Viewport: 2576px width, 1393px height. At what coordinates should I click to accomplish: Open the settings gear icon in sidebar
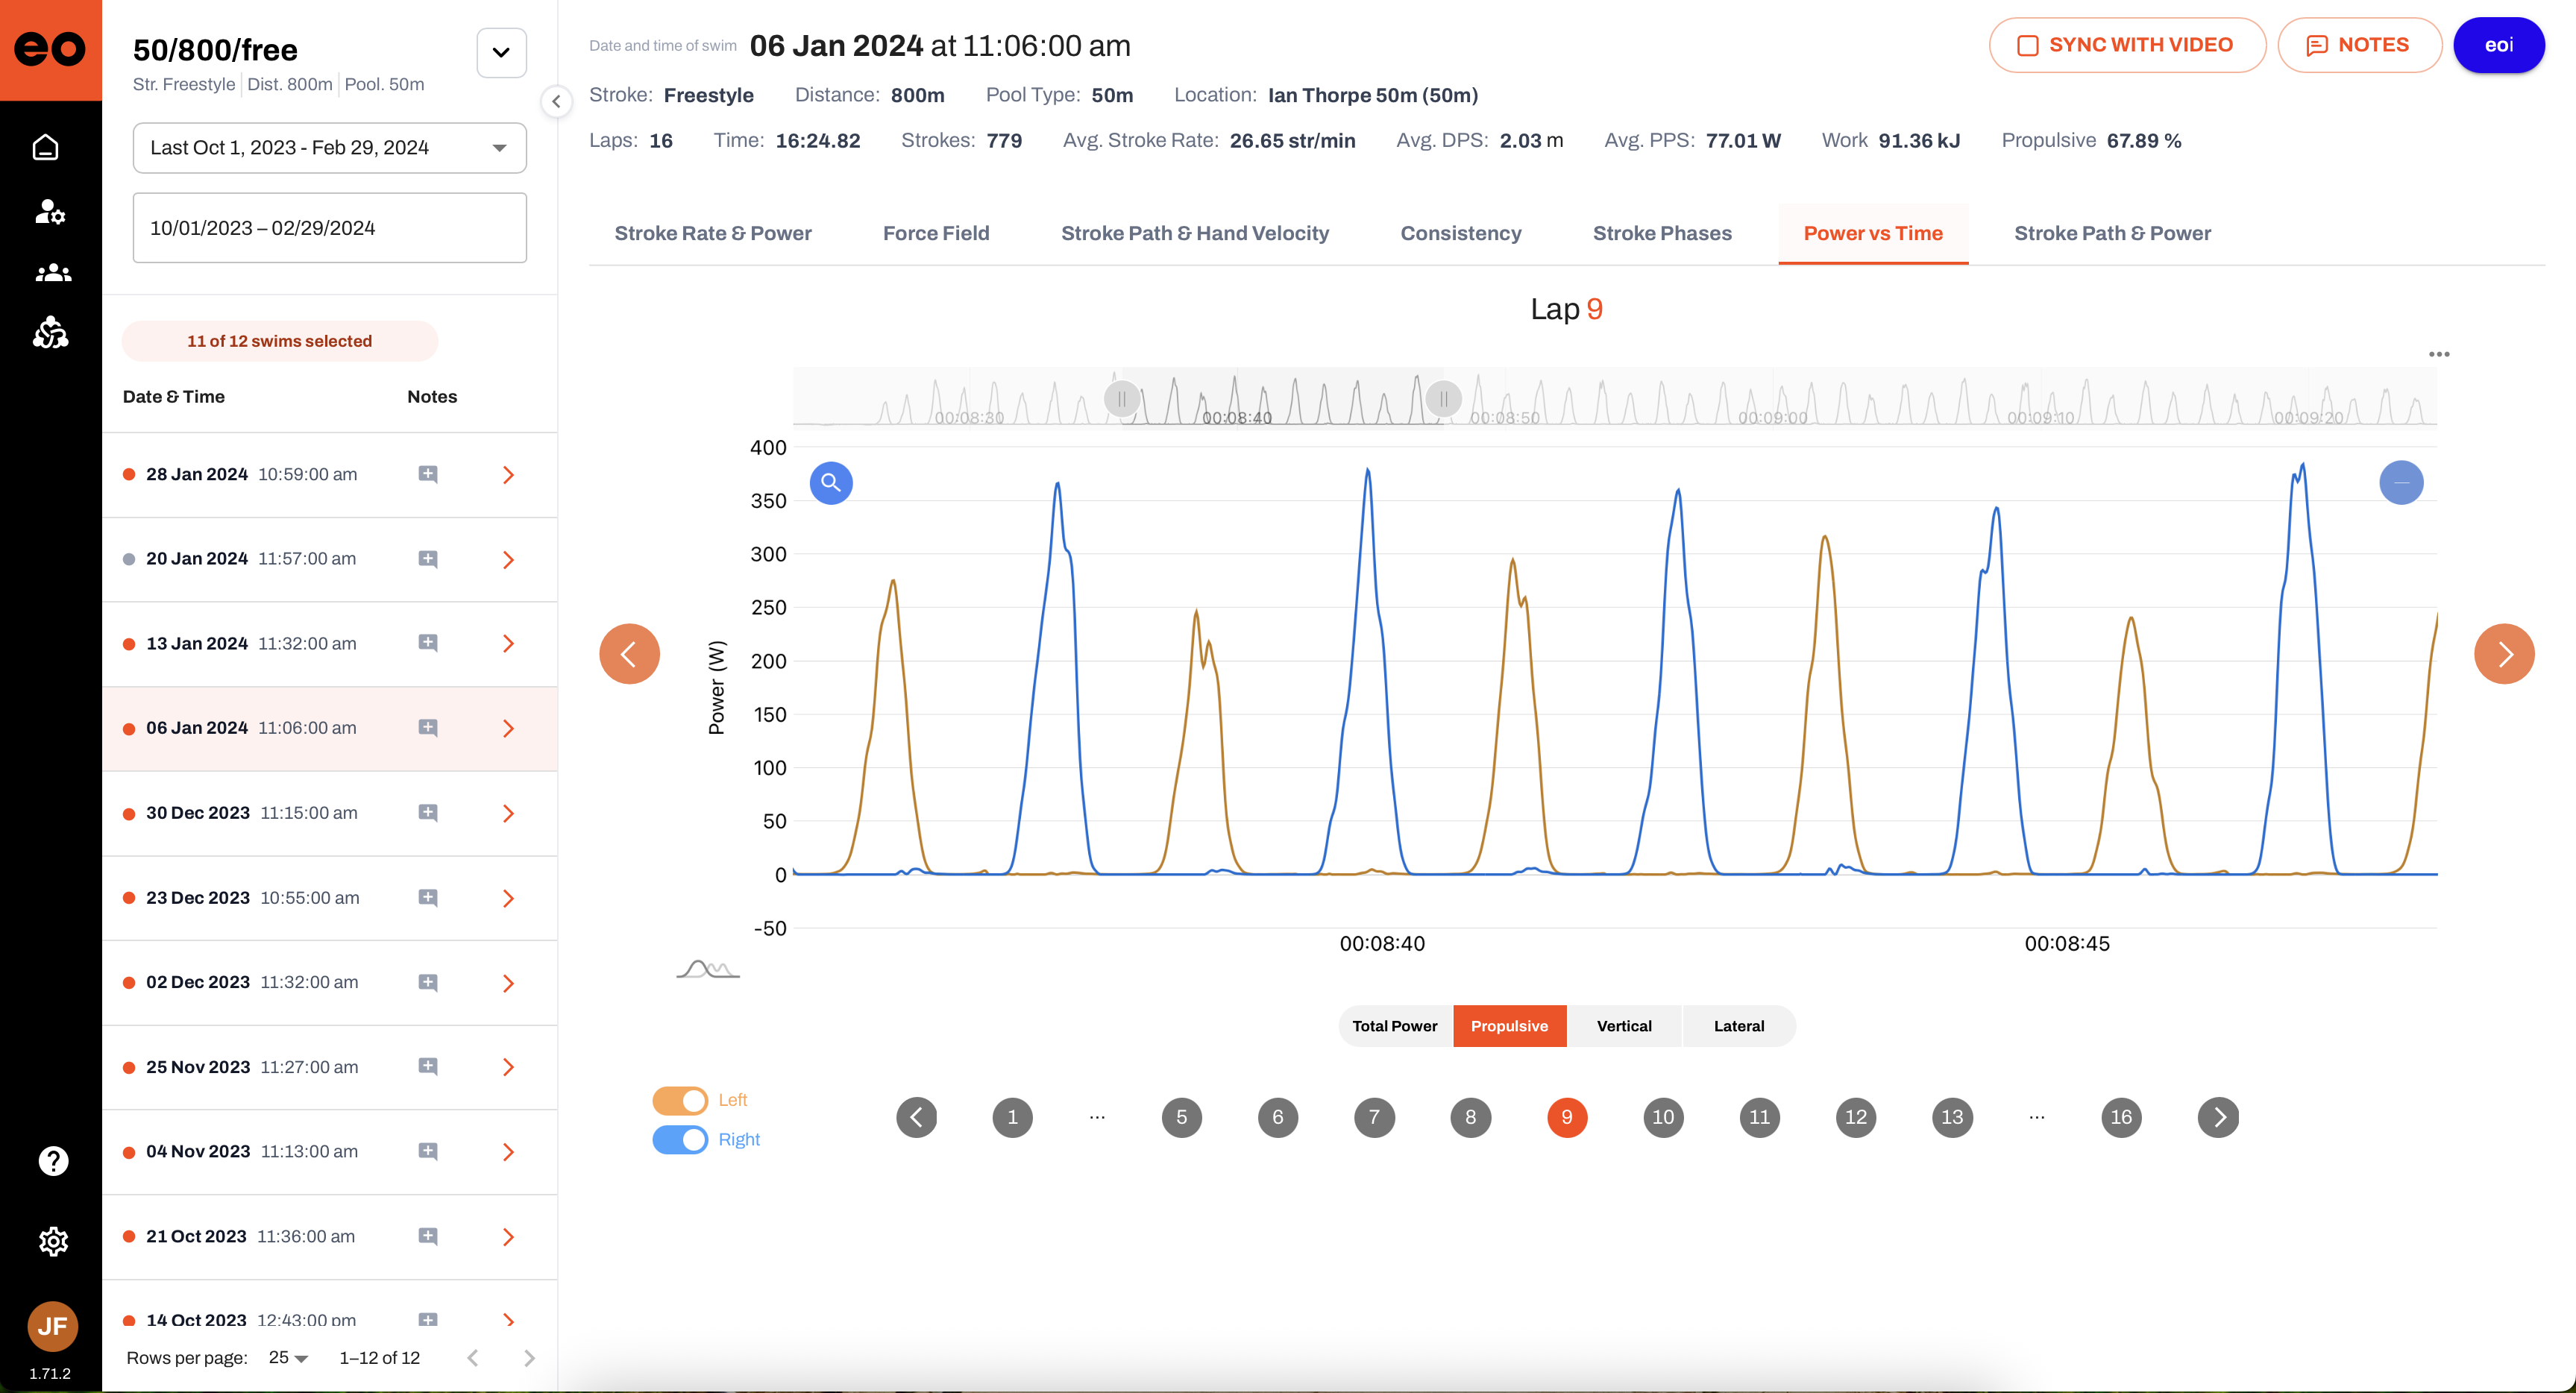53,1241
